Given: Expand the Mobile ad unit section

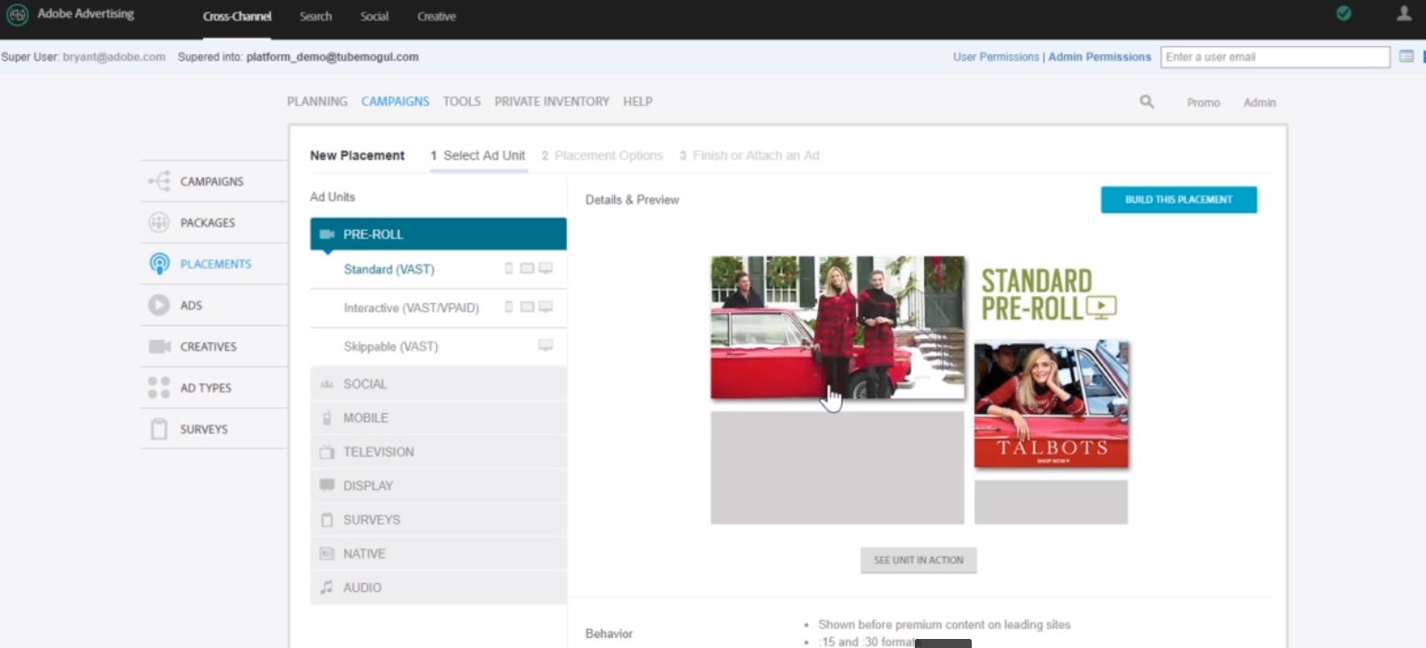Looking at the screenshot, I should 438,418.
